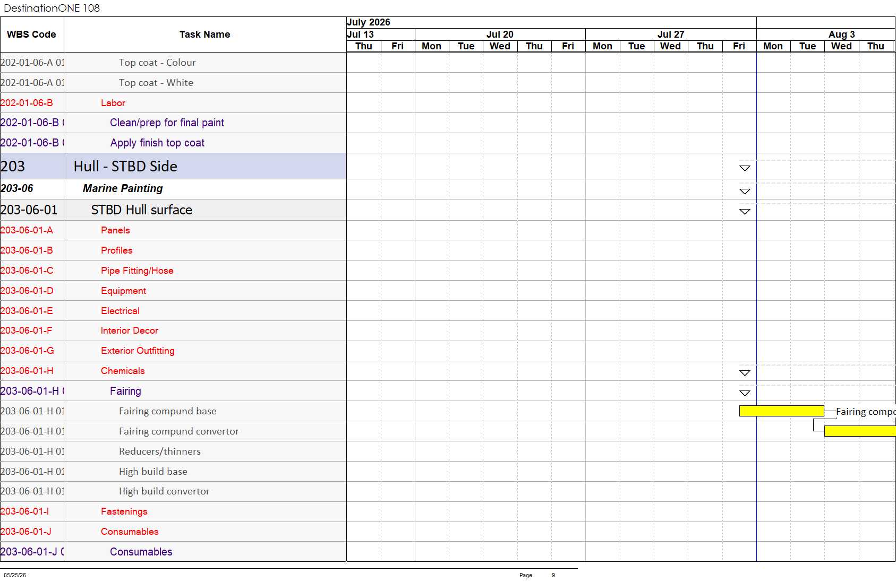
Task: Select Fairing compund convertor task name
Action: (x=179, y=431)
